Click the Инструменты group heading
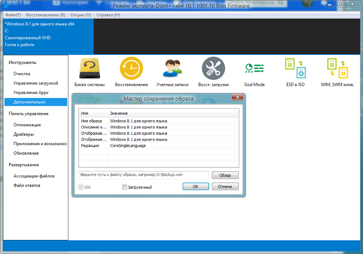The image size is (363, 254). (x=22, y=63)
